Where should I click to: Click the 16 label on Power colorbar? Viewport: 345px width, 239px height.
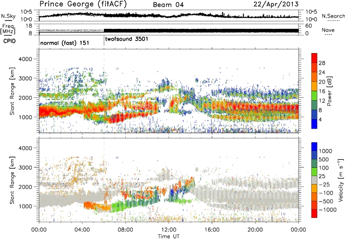(322, 91)
